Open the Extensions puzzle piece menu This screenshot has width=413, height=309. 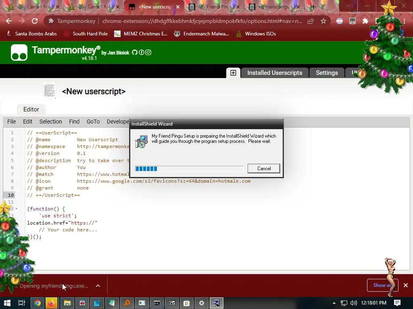pyautogui.click(x=365, y=21)
